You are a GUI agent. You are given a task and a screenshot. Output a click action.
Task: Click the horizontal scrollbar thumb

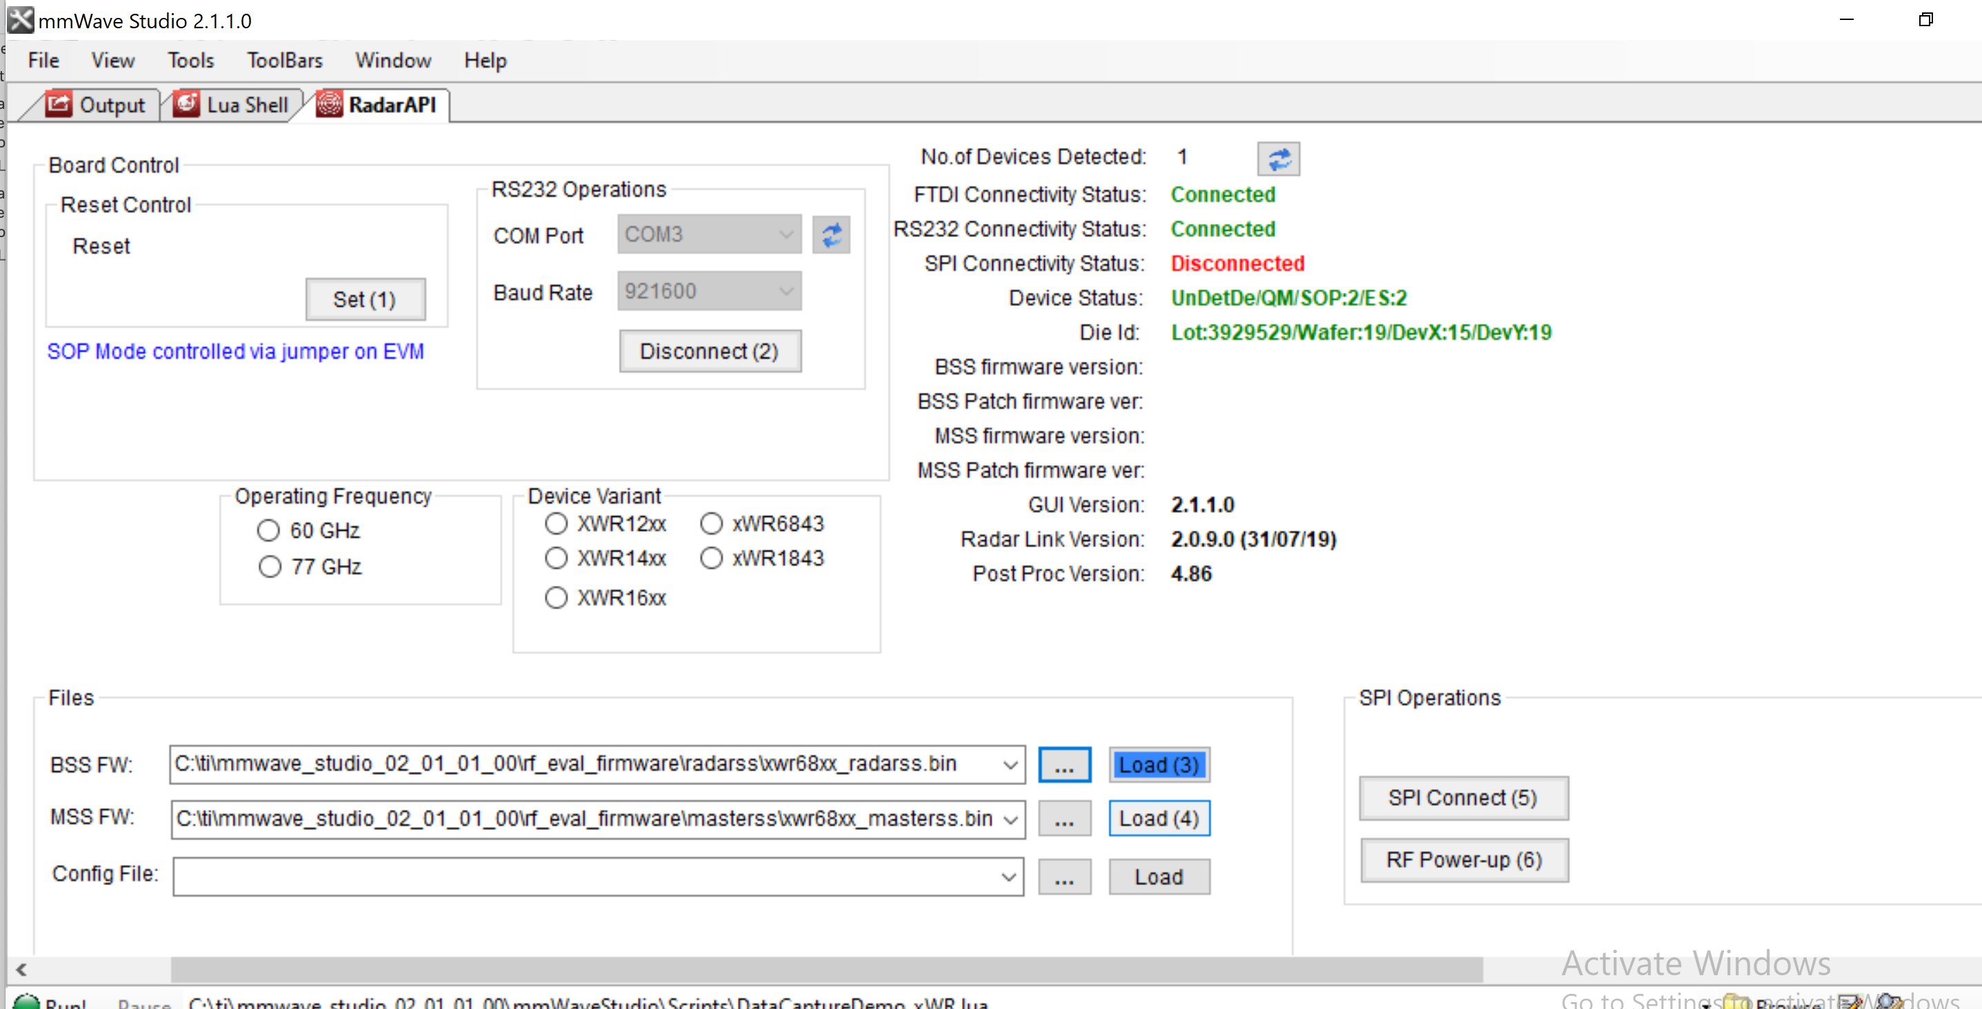tap(826, 970)
